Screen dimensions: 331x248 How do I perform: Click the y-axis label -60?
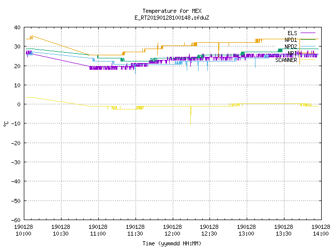pos(16,220)
